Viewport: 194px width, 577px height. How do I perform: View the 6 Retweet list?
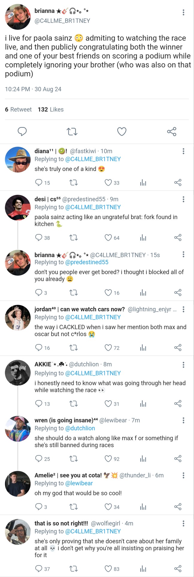[x=18, y=109]
